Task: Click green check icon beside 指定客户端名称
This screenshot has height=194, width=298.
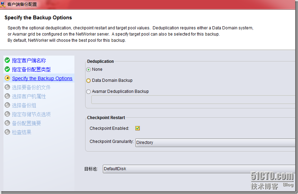Action: (x=7, y=60)
